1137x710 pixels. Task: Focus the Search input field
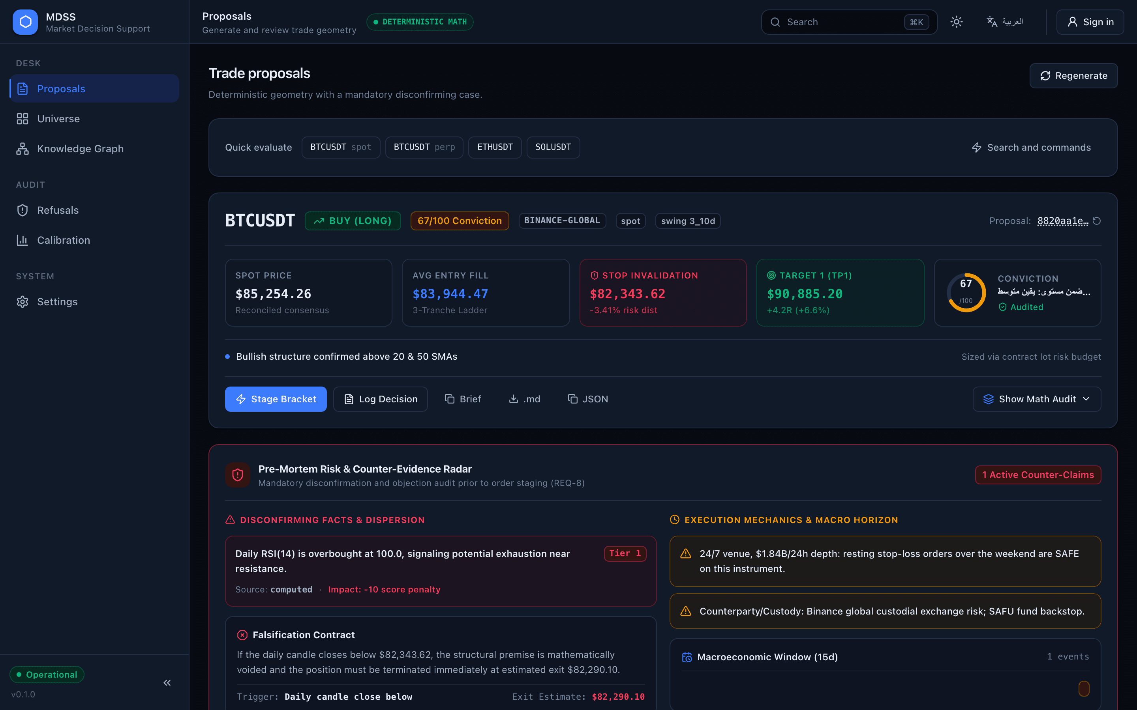coord(849,22)
